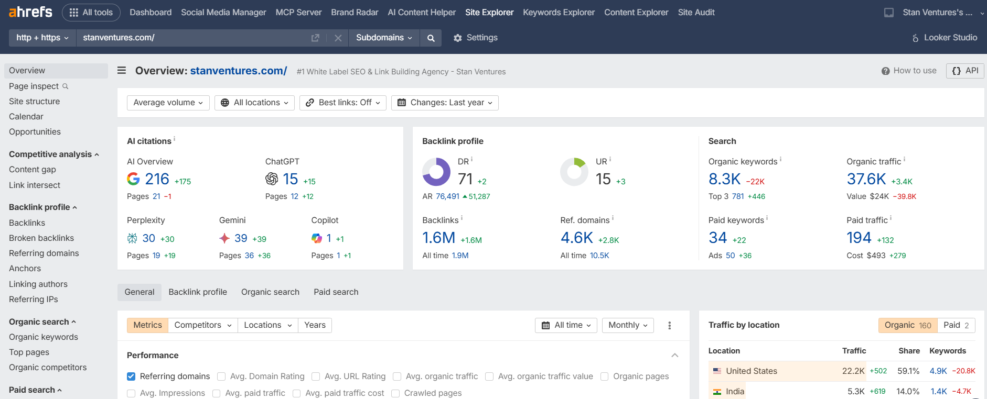
Task: Switch to the Organic search tab
Action: tap(270, 292)
